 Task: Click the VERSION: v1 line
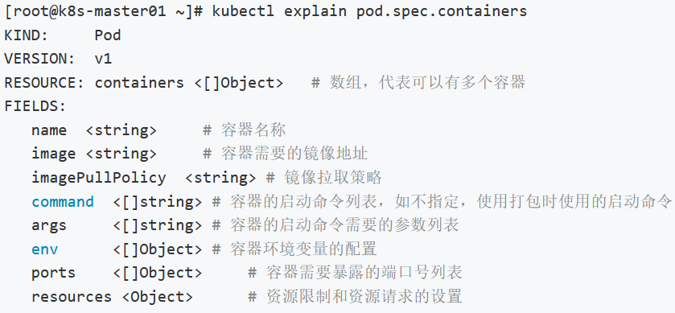(59, 59)
